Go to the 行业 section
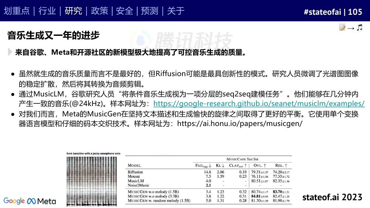This screenshot has height=208, width=370. [x=47, y=11]
